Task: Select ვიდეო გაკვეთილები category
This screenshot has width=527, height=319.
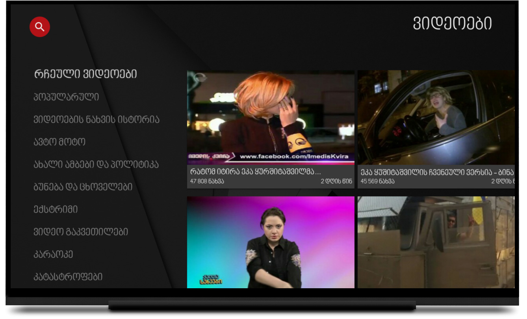Action: [x=81, y=232]
